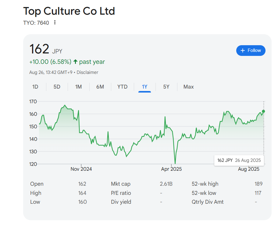Click the Apr 2025 axis label
This screenshot has height=226, width=278.
(x=171, y=169)
